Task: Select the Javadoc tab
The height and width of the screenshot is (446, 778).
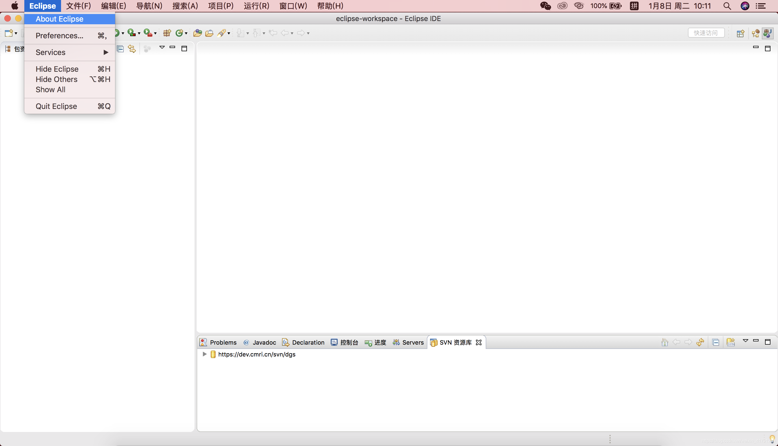Action: point(260,342)
